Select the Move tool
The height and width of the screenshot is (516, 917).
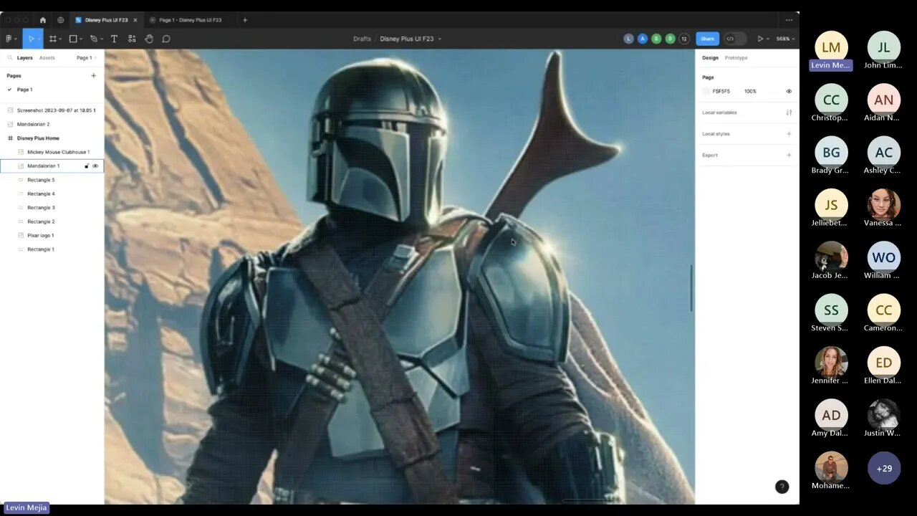tap(31, 39)
